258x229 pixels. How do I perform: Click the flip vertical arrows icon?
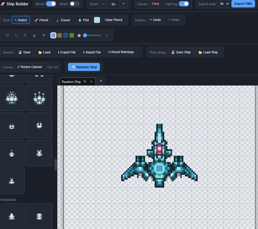25,35
